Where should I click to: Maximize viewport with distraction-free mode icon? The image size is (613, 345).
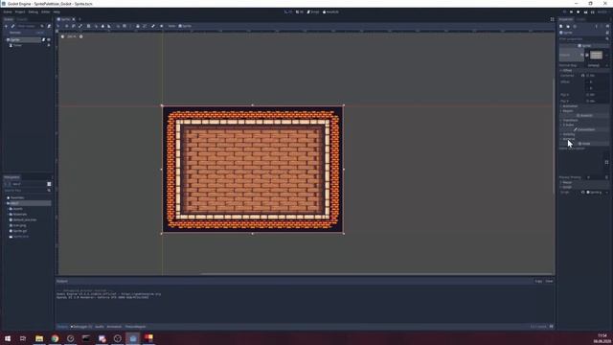pyautogui.click(x=552, y=19)
